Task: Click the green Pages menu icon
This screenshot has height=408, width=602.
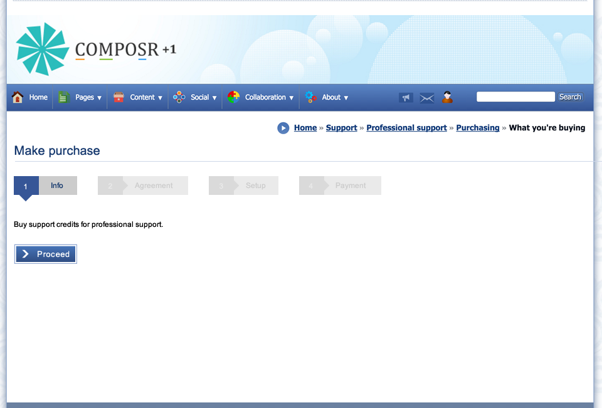Action: pos(63,97)
